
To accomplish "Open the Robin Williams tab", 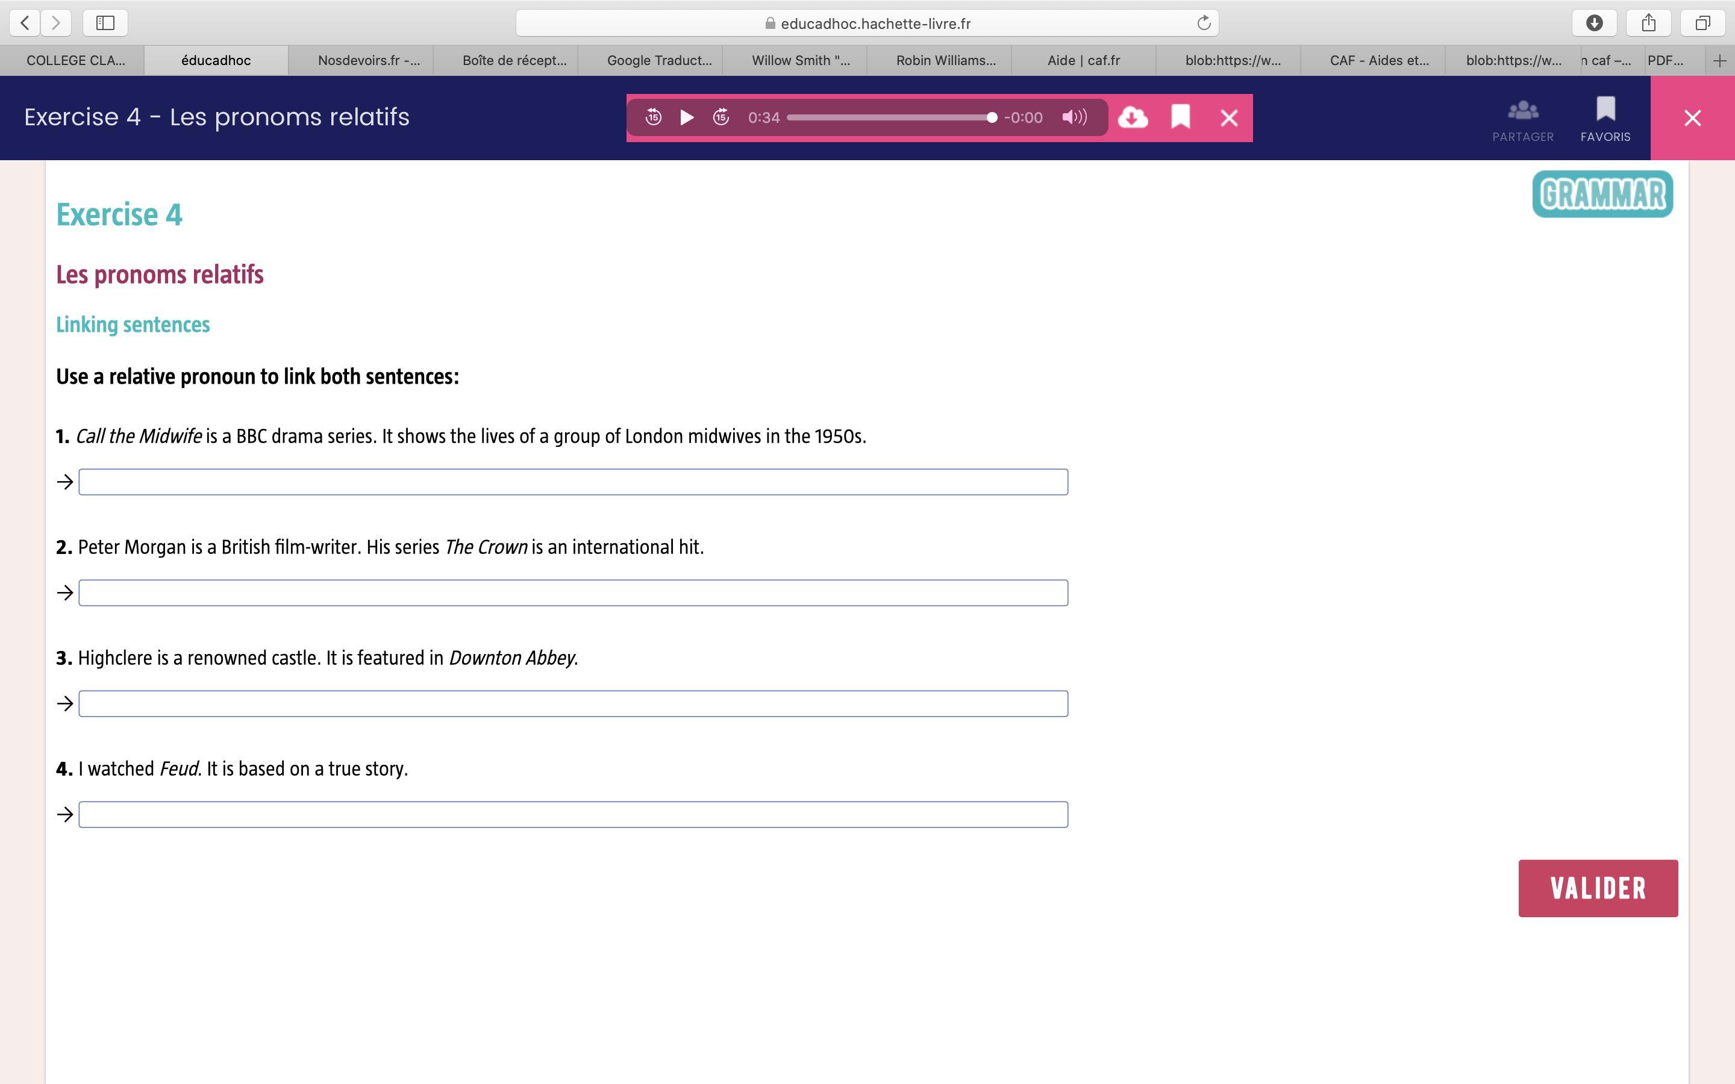I will tap(945, 61).
